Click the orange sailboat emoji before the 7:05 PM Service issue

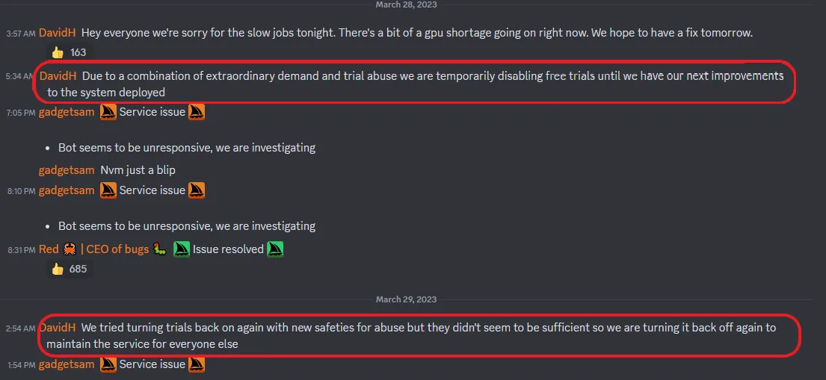click(108, 112)
